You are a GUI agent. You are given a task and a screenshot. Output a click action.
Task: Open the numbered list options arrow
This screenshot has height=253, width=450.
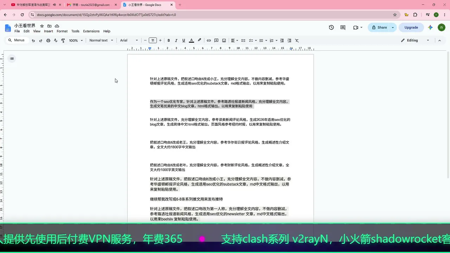click(x=277, y=40)
